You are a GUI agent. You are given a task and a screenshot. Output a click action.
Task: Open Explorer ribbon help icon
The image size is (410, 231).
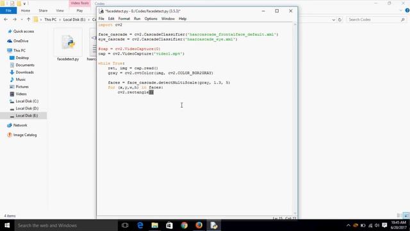pyautogui.click(x=407, y=10)
